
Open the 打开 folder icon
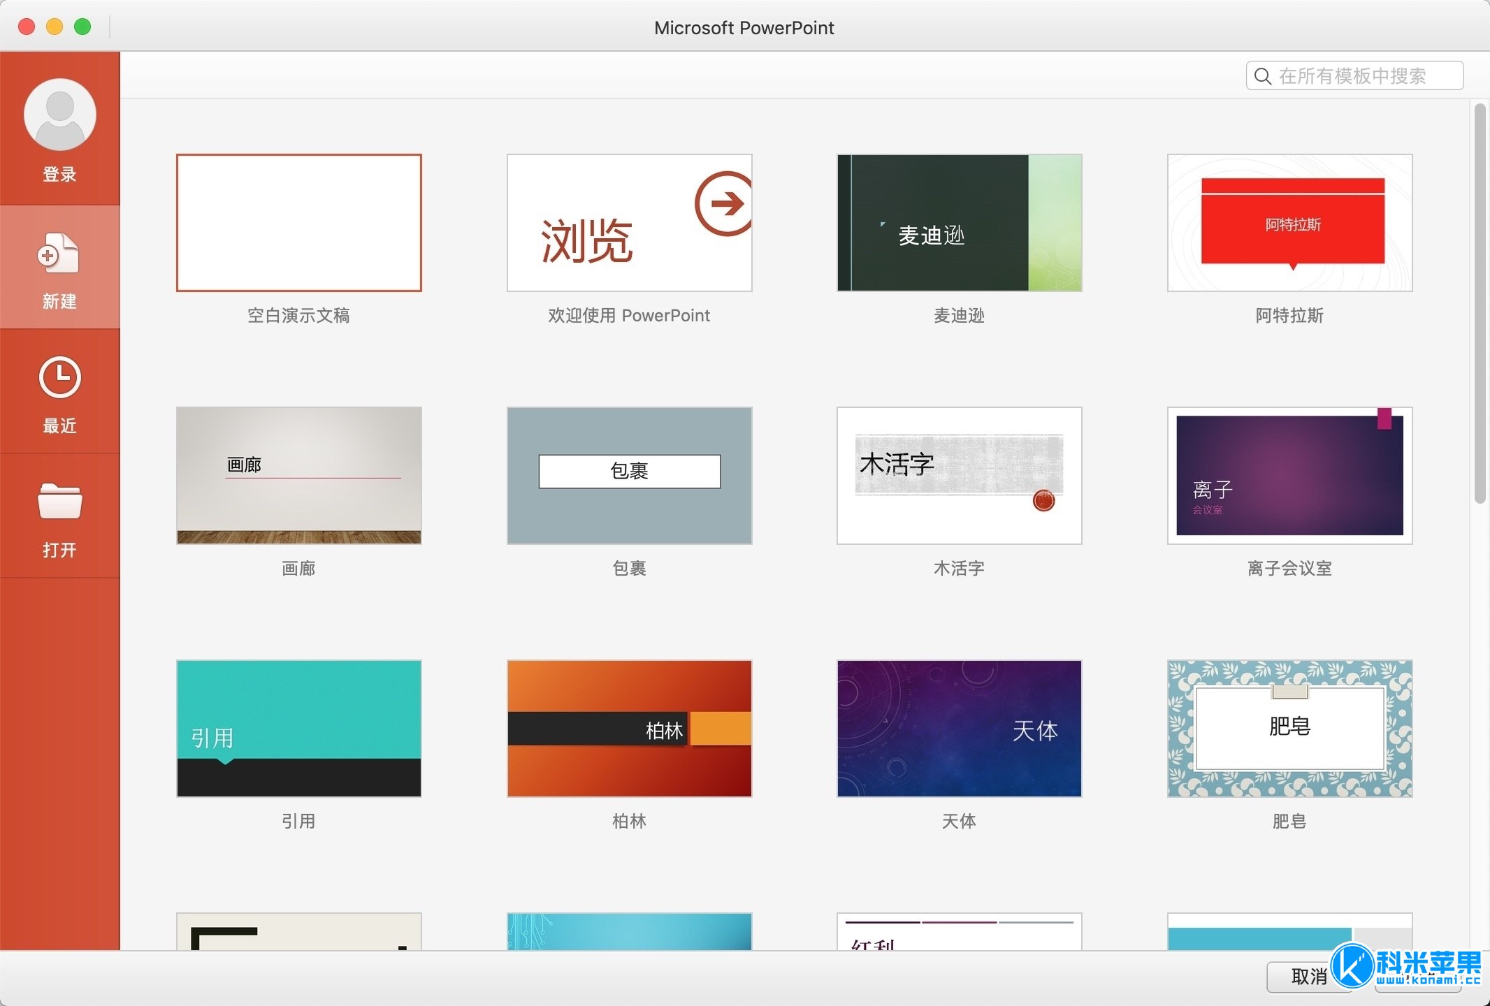pyautogui.click(x=59, y=502)
